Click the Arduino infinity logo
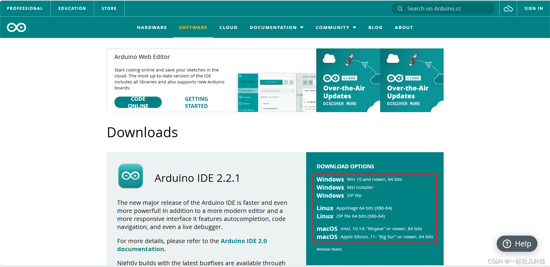 (x=16, y=28)
